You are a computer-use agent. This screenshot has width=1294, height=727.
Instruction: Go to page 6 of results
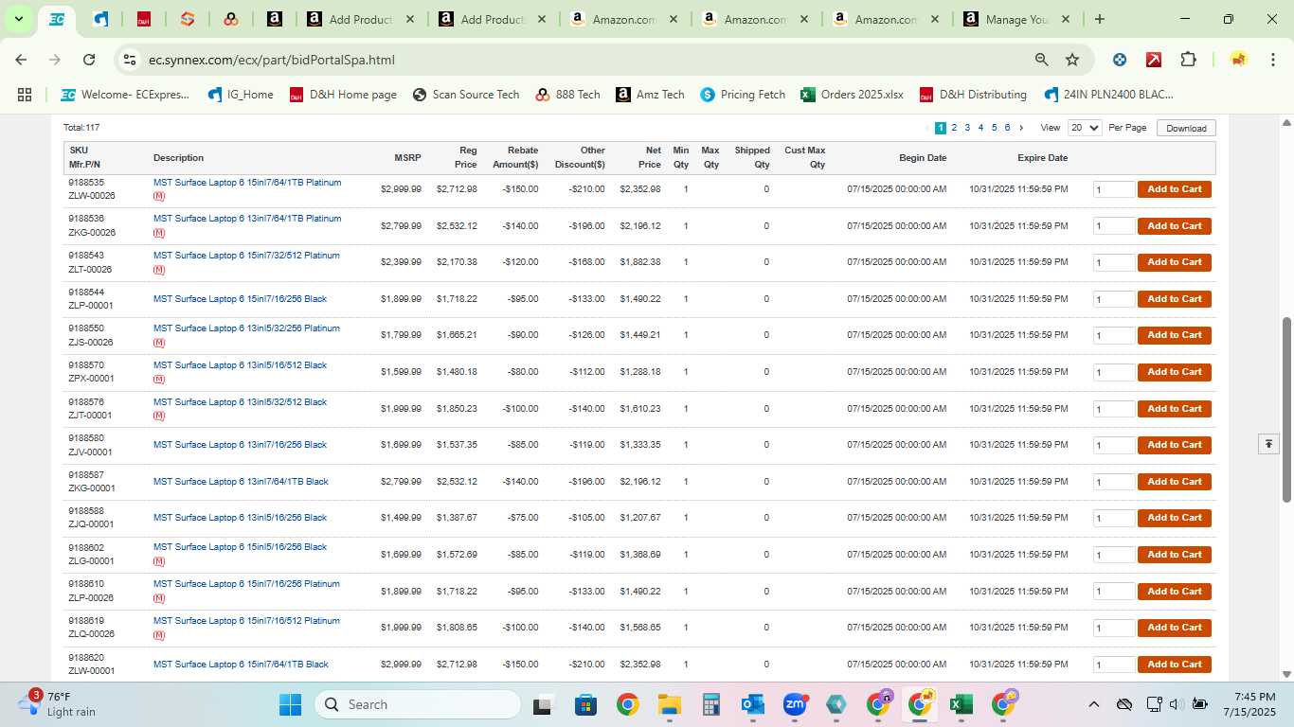[1007, 128]
